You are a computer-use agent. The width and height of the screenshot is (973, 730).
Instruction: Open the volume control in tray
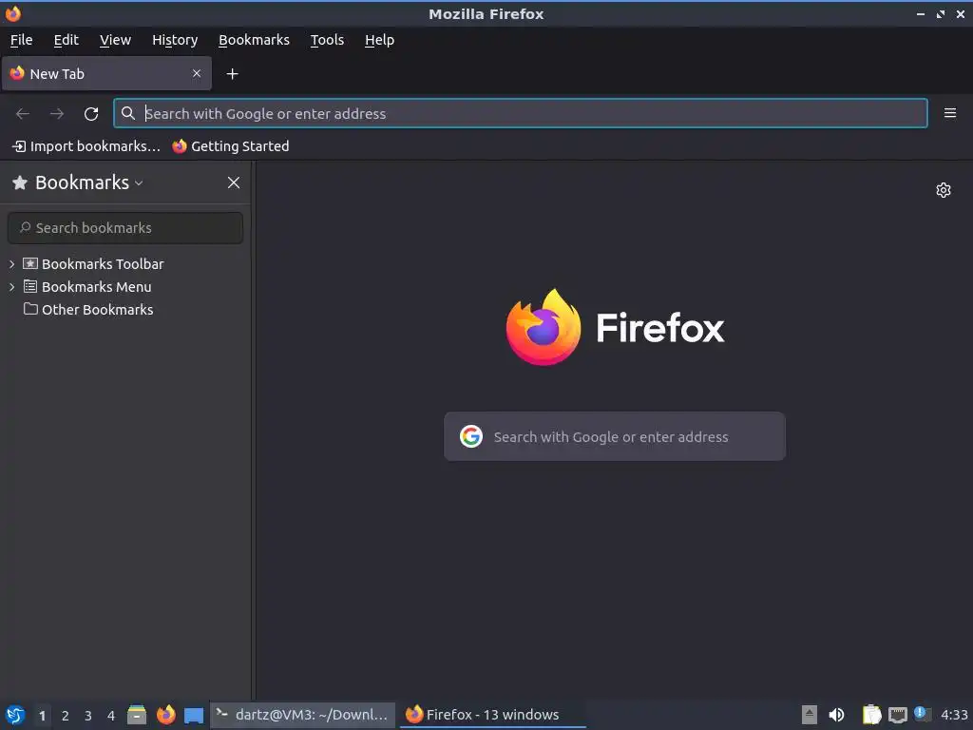[836, 715]
